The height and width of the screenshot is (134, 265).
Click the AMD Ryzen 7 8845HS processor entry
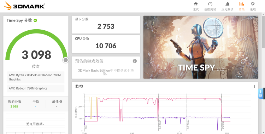point(36,77)
